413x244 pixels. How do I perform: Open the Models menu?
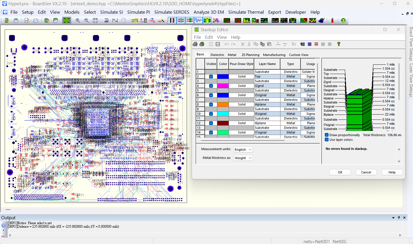pos(72,12)
